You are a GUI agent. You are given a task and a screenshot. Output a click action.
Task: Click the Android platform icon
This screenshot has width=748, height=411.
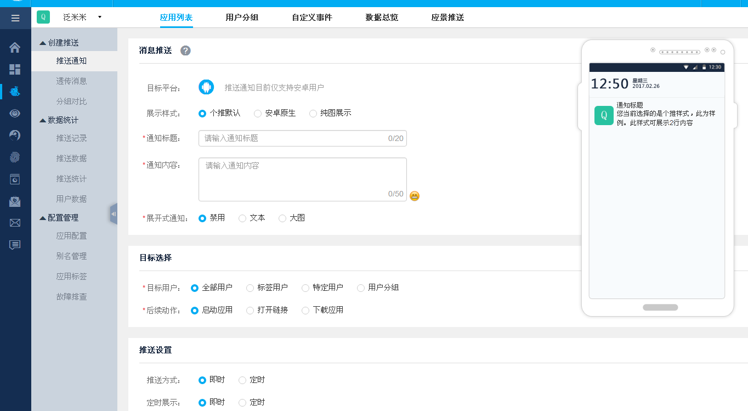coord(206,87)
